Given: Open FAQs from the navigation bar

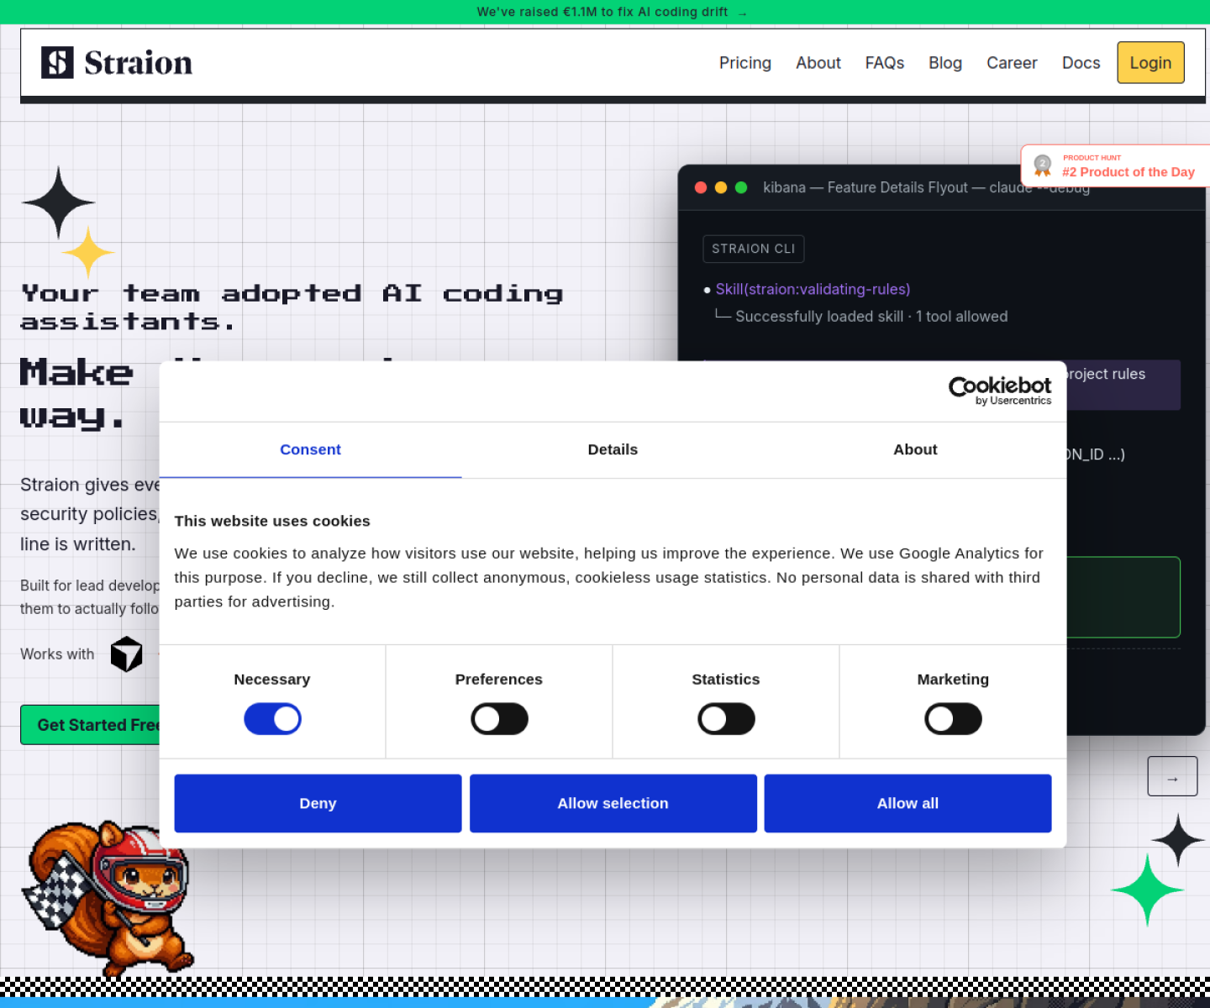Looking at the screenshot, I should pos(884,63).
